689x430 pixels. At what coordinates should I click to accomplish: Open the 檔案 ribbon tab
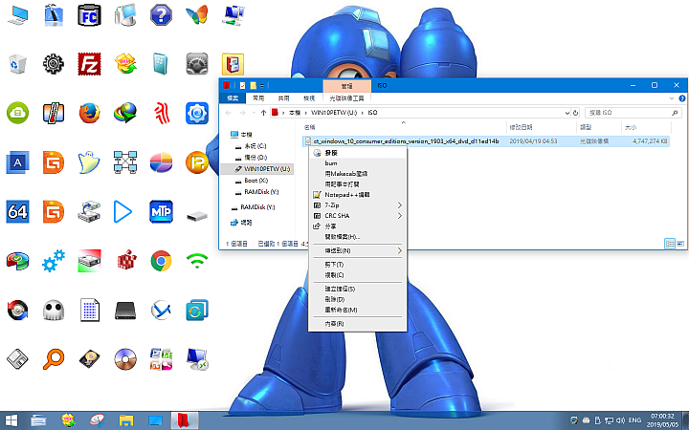(233, 98)
